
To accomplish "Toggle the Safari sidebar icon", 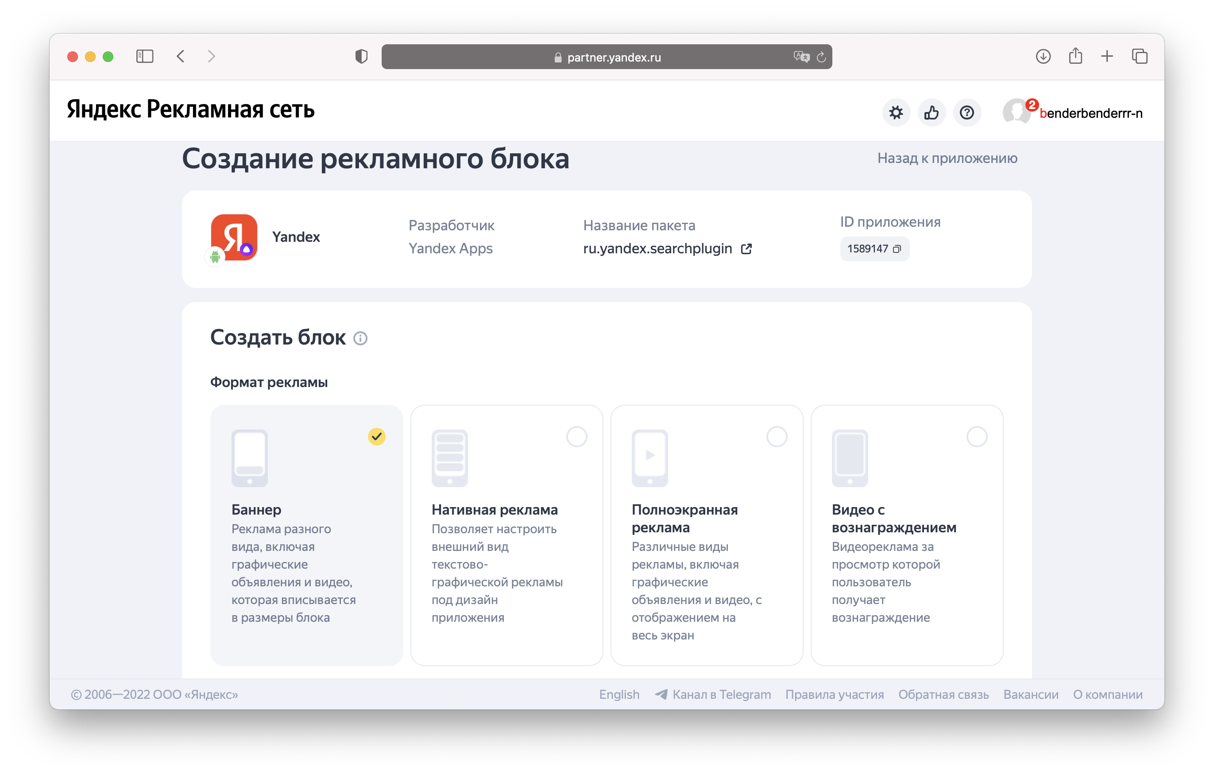I will pyautogui.click(x=145, y=57).
